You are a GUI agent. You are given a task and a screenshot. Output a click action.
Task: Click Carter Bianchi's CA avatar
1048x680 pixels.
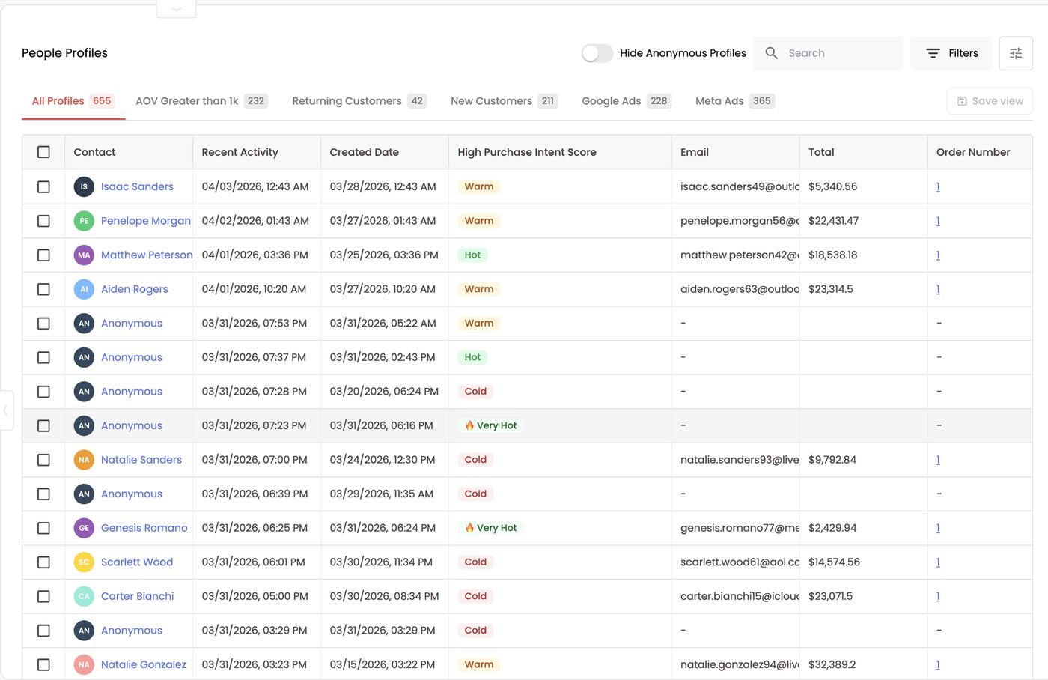pyautogui.click(x=84, y=596)
